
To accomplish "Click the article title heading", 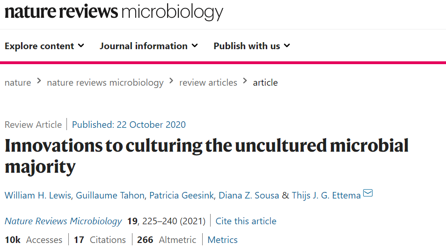I will pyautogui.click(x=206, y=156).
